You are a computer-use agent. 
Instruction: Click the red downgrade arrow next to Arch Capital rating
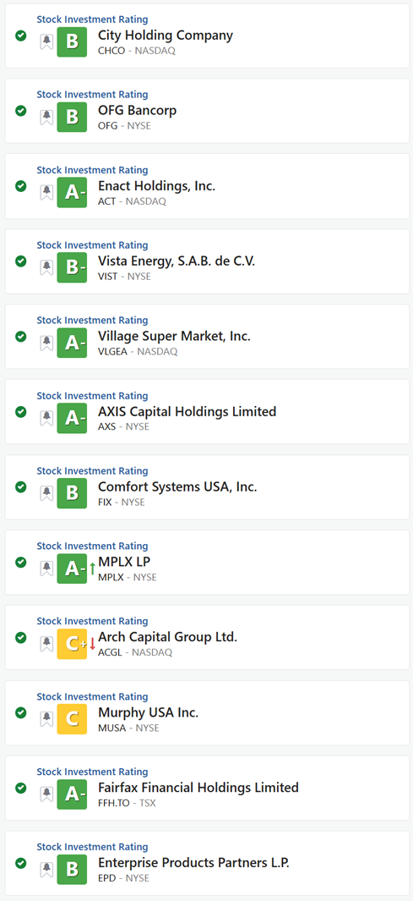[x=92, y=644]
